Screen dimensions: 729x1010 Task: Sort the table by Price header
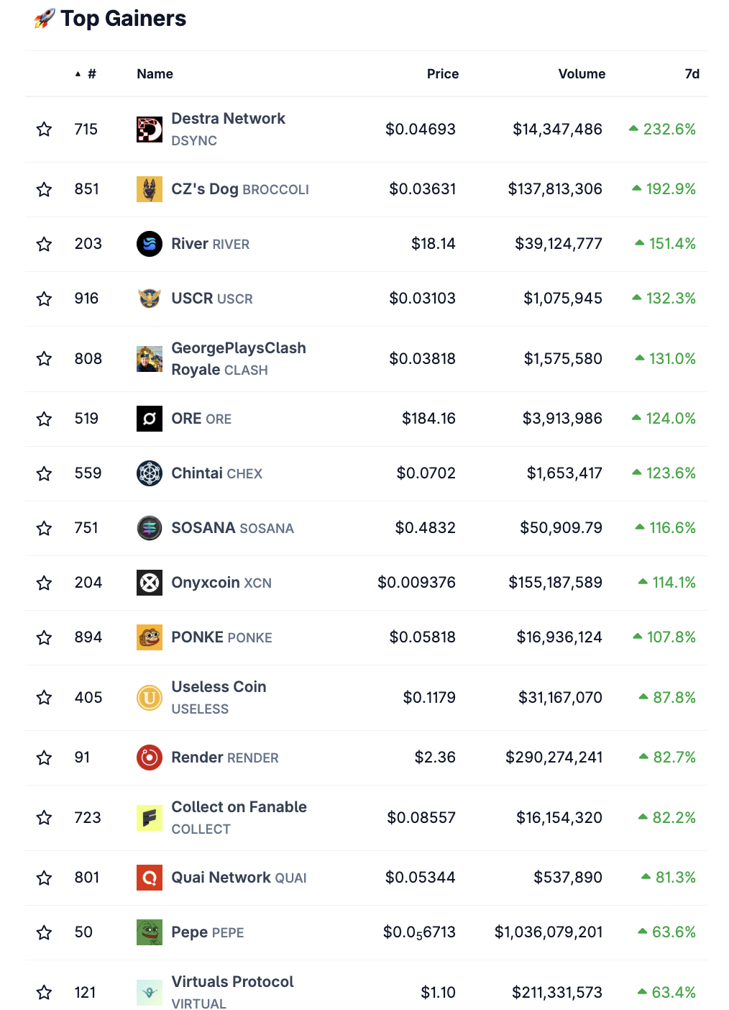click(x=443, y=73)
